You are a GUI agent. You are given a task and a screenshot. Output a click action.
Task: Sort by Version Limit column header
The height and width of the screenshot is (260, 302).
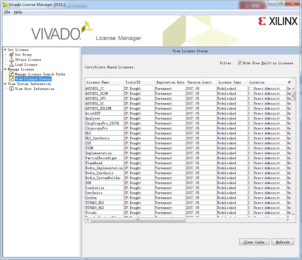[x=201, y=82]
